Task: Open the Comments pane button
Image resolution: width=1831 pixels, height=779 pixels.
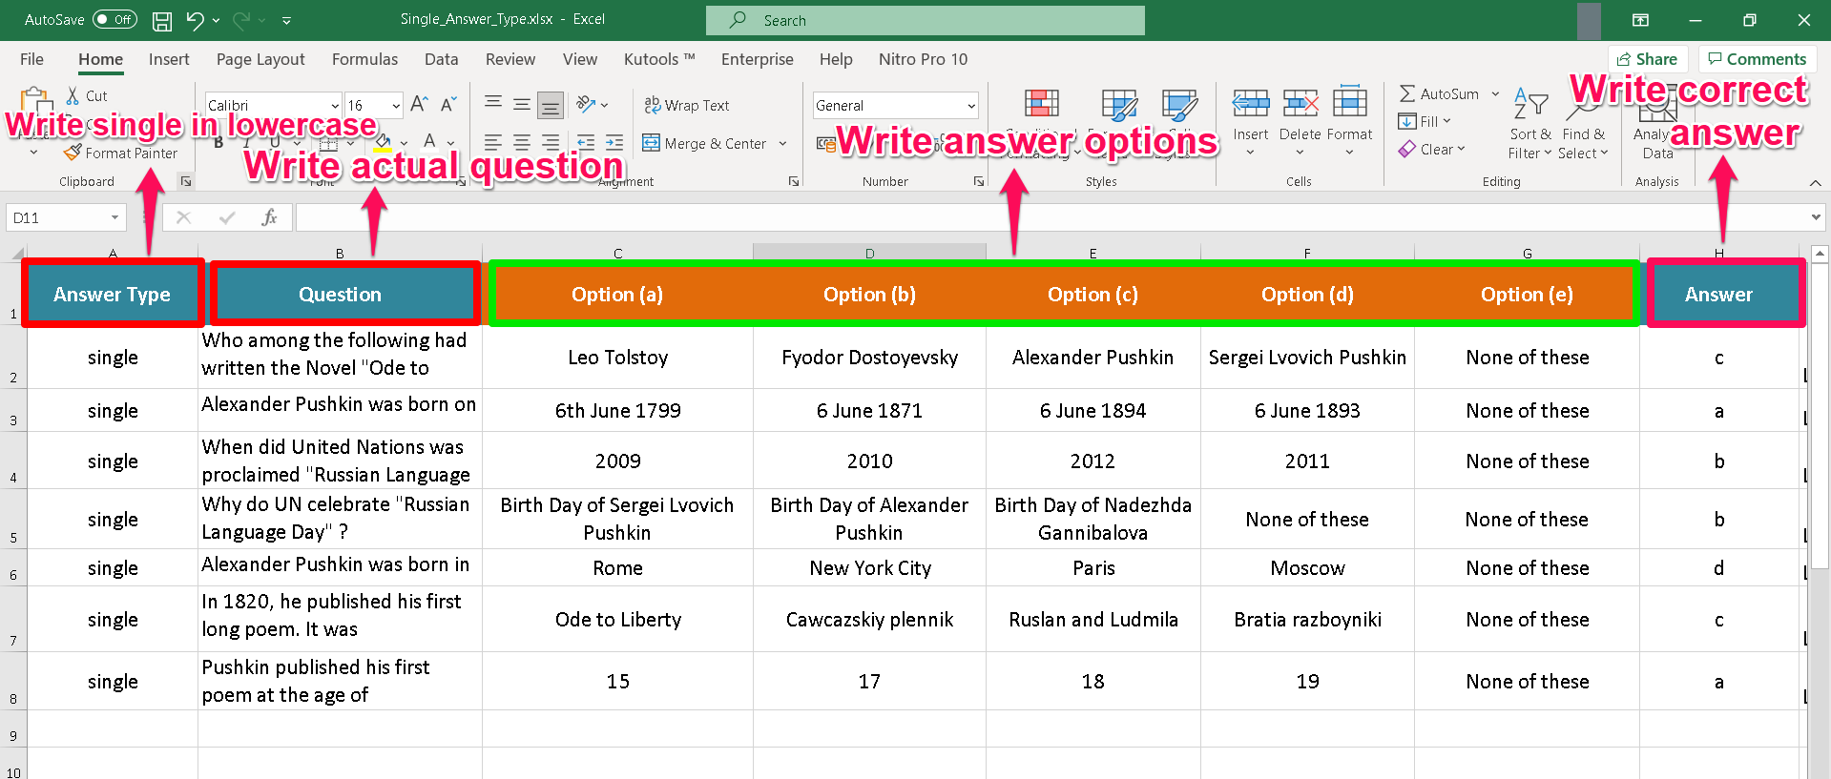Action: pos(1757,59)
